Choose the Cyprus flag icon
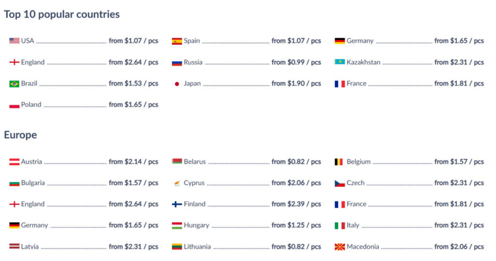Screen dimensions: 496x261 [177, 183]
